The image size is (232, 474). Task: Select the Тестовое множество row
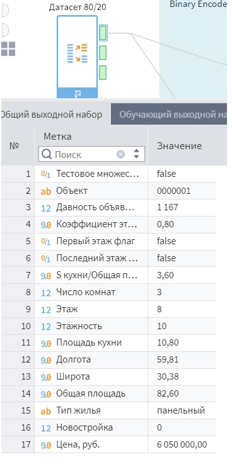(x=108, y=174)
